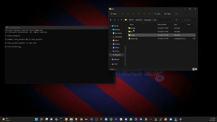Select the Scripts folder row
217x122 pixels.
(x=162, y=35)
